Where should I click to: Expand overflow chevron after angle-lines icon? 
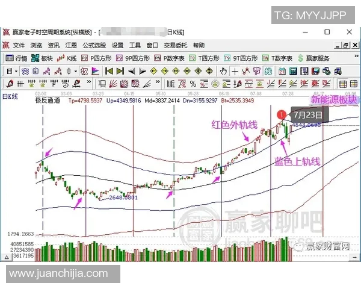158,82
